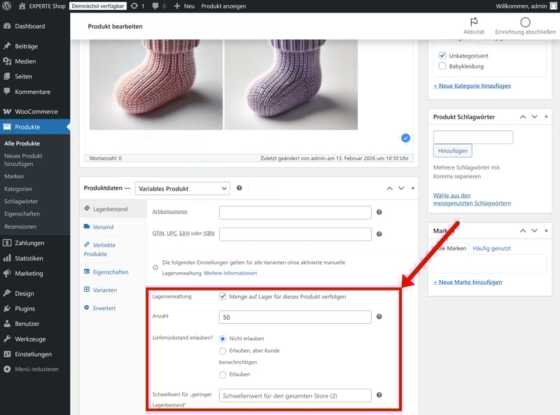Viewport: 560px width, 415px height.
Task: Click the Einrichtung abschließen circle icon
Action: 525,22
